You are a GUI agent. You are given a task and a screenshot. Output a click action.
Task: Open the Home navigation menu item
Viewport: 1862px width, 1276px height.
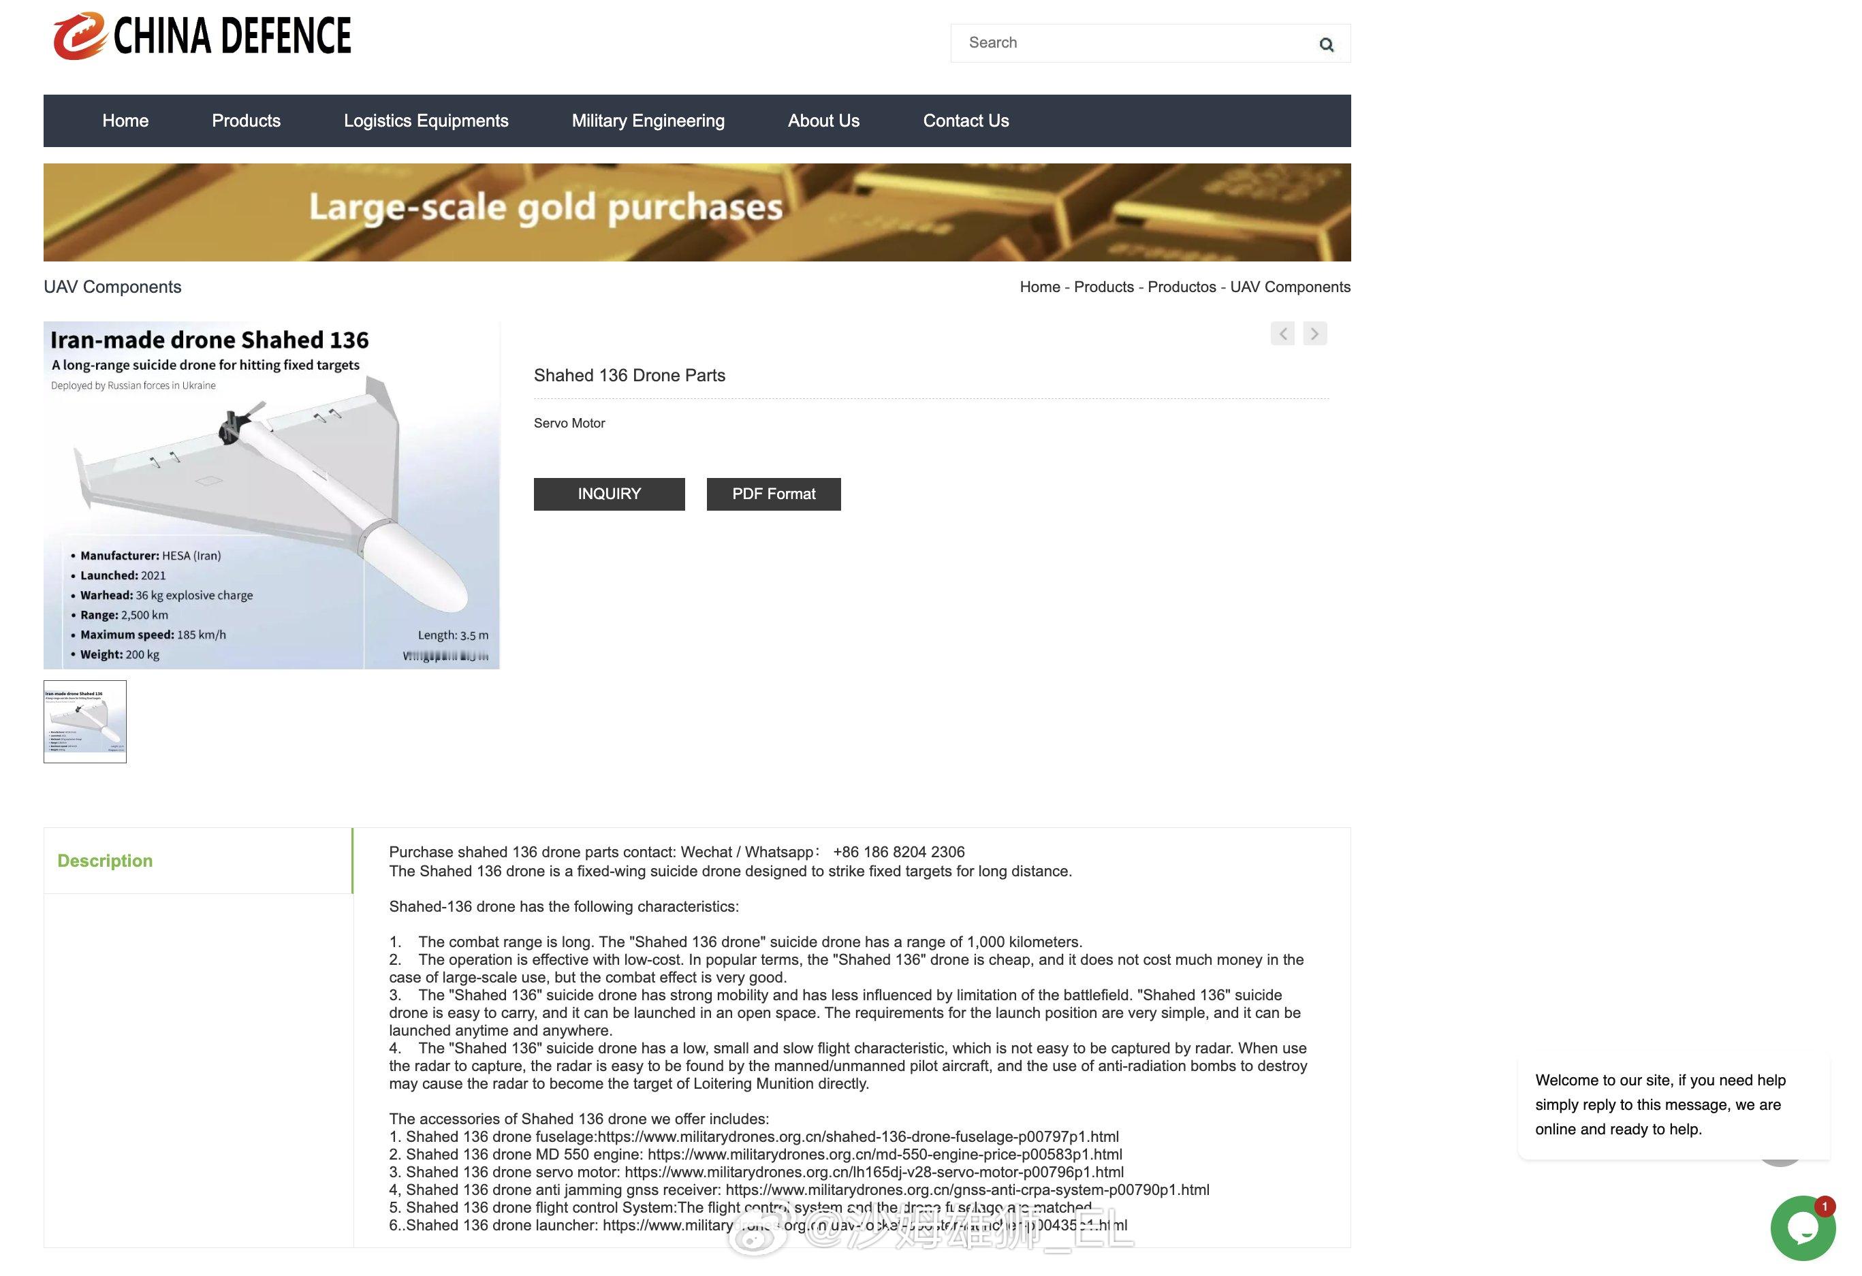[x=125, y=121]
